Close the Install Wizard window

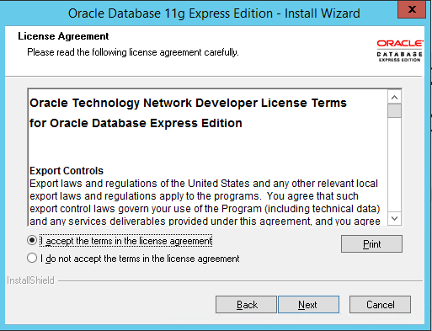(x=412, y=9)
